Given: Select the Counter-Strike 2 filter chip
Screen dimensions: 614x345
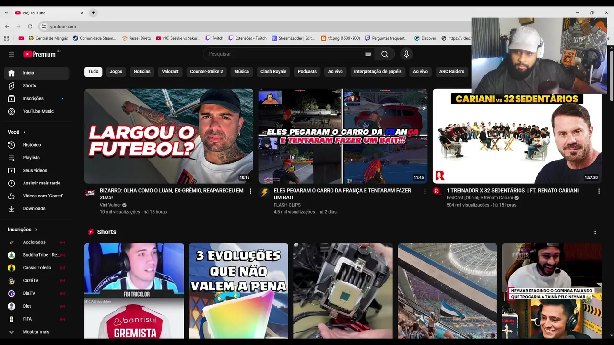Looking at the screenshot, I should pos(206,72).
